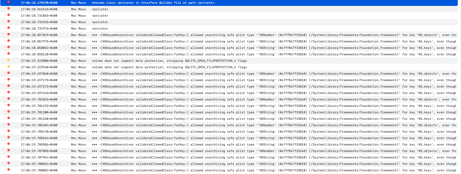Viewport: 461px width, 174px height.
Task: Click the red dot beside timestamp 17:06:18.731933
Action: tap(9, 21)
